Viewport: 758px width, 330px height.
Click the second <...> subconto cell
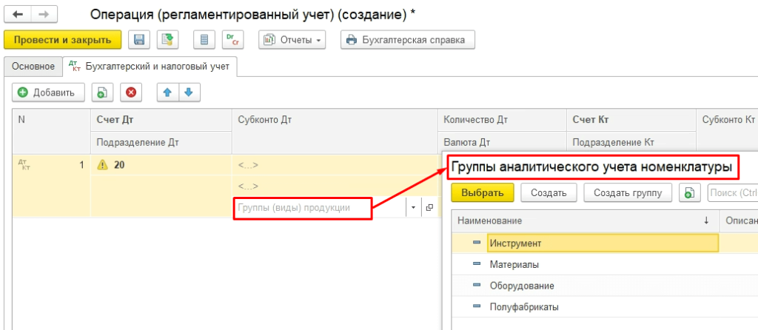click(335, 186)
